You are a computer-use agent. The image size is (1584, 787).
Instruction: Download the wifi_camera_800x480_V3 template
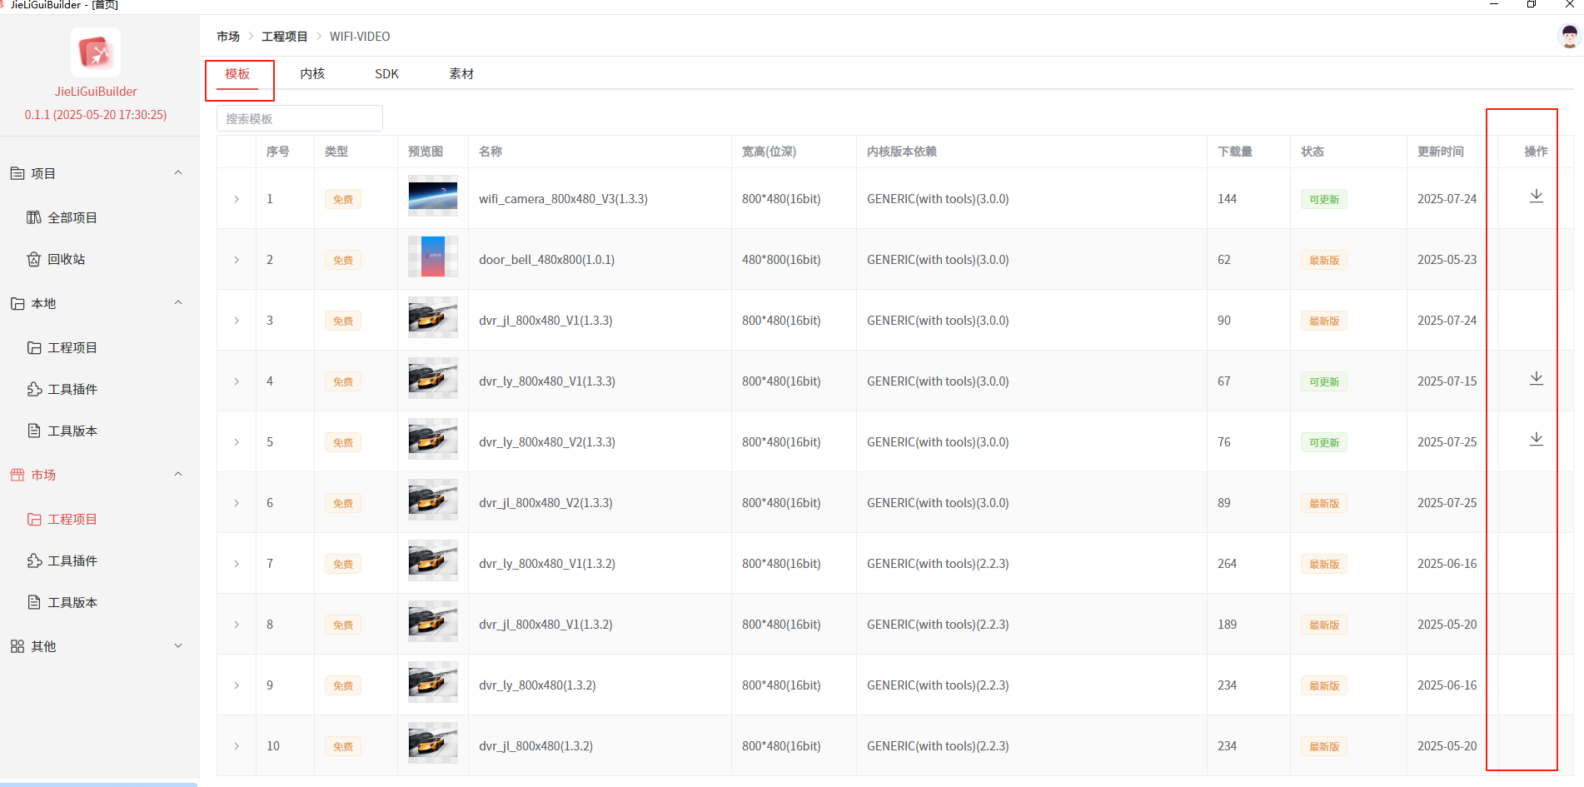[x=1537, y=196]
